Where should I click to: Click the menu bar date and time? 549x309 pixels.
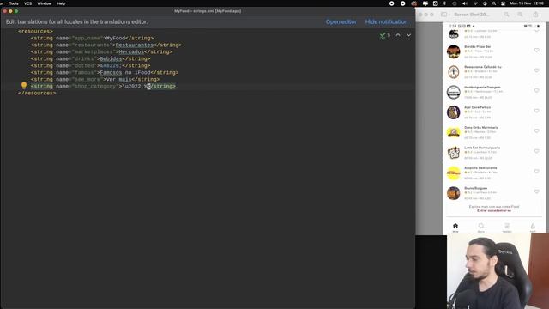pyautogui.click(x=527, y=3)
